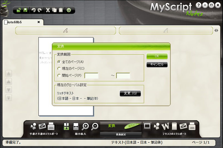This screenshot has width=223, height=148.
Task: Toggle the panel split arrows at right
Action: pos(216,31)
